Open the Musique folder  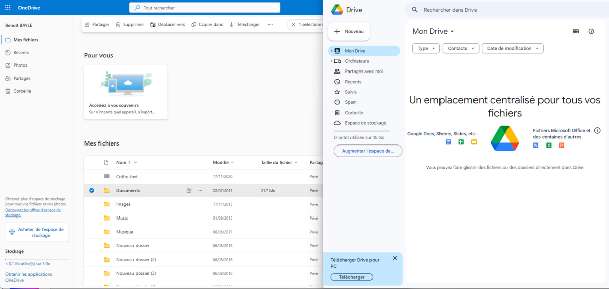coord(125,232)
